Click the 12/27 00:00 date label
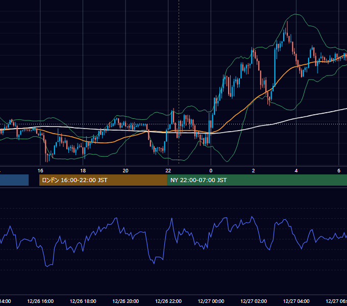 click(x=211, y=301)
